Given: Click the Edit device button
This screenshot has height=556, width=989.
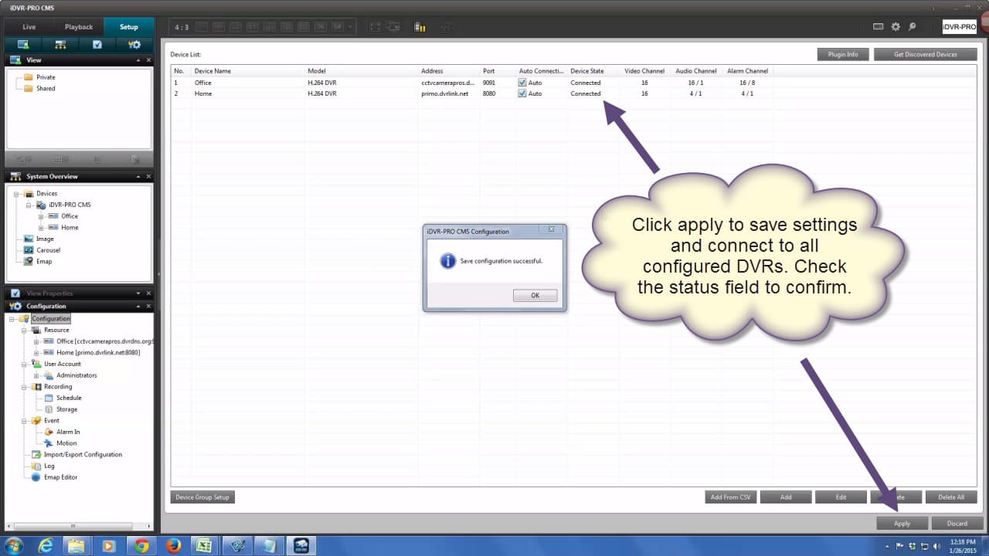Looking at the screenshot, I should pyautogui.click(x=841, y=497).
